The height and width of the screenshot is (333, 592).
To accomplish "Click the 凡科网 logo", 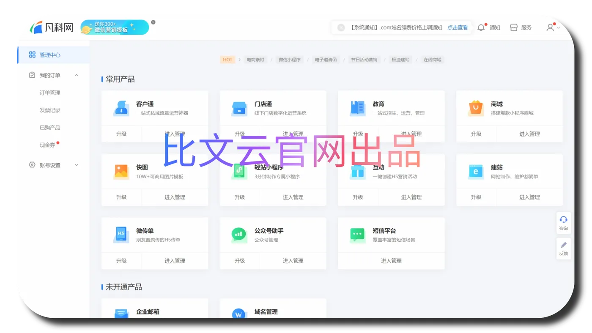I will (52, 27).
